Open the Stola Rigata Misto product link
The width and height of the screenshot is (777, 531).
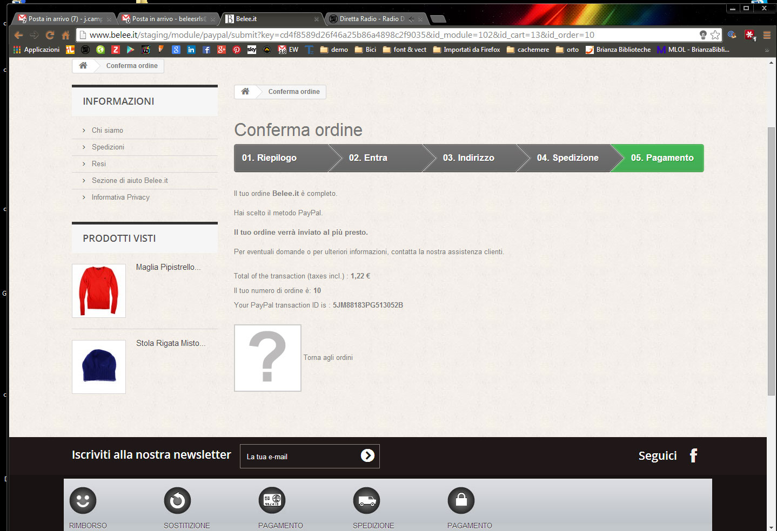(x=171, y=343)
